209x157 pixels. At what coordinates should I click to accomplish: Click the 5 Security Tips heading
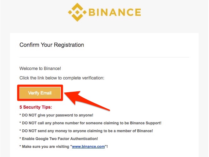click(36, 107)
